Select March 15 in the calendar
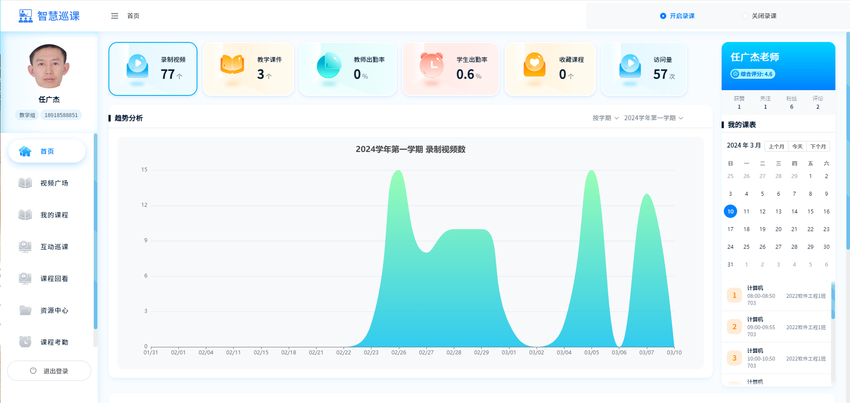The width and height of the screenshot is (850, 403). pos(810,212)
